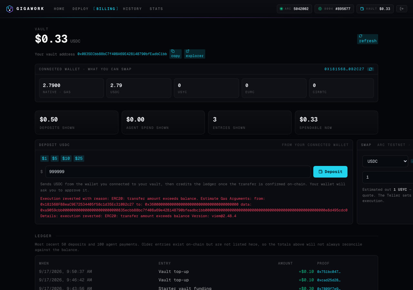
Task: Switch to the History tab
Action: pos(132,9)
